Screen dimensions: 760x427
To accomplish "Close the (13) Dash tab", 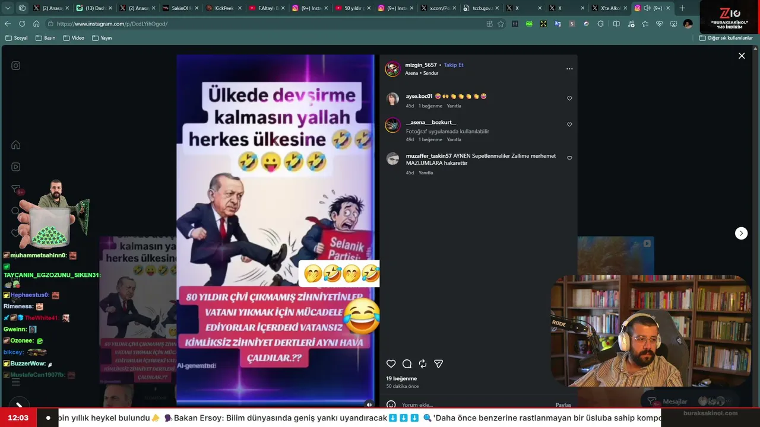I will tap(110, 8).
